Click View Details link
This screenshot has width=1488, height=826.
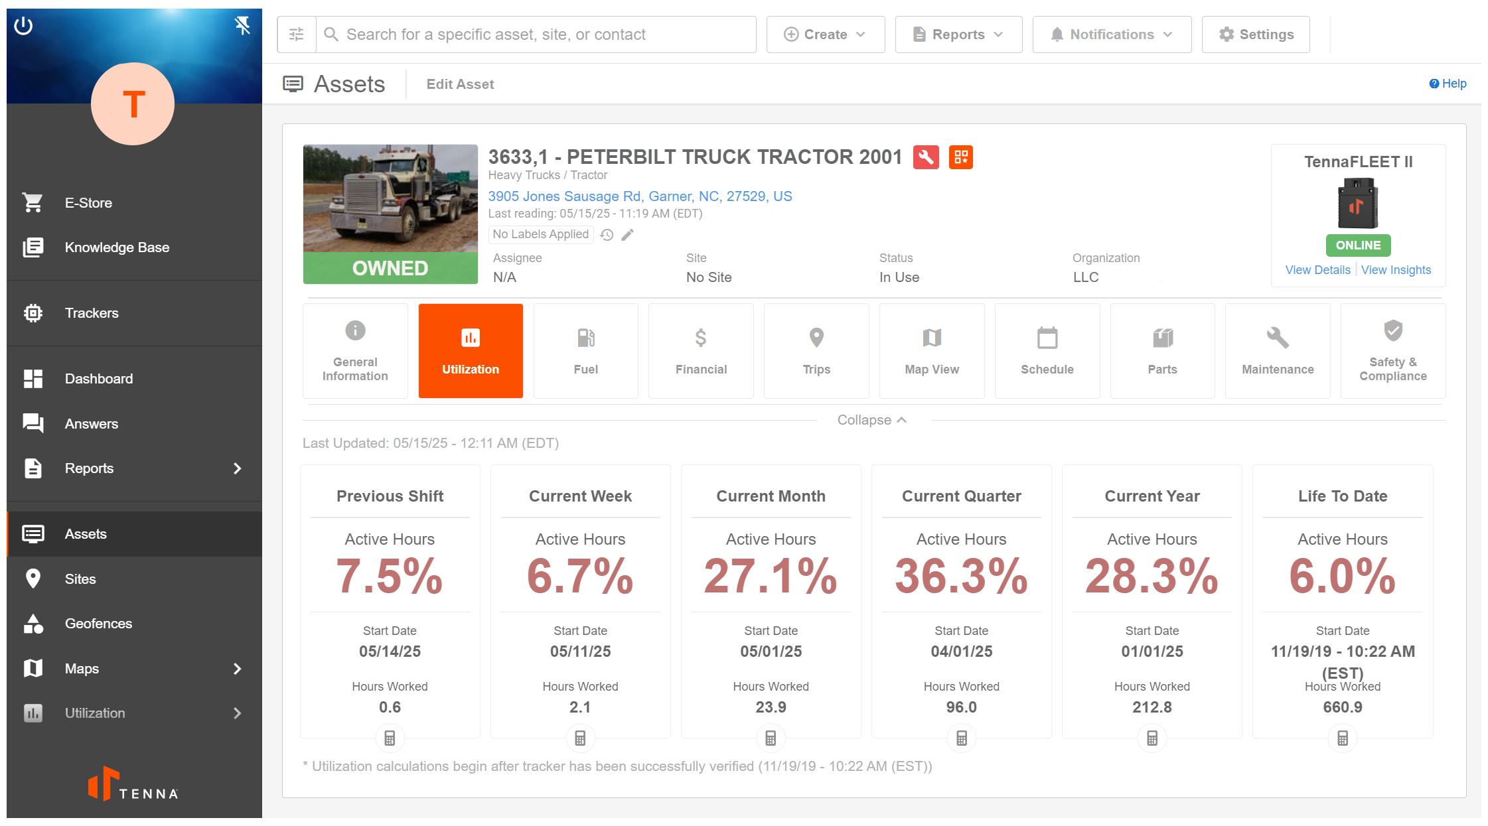pyautogui.click(x=1317, y=270)
